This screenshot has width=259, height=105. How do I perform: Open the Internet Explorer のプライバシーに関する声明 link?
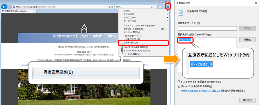click(202, 91)
